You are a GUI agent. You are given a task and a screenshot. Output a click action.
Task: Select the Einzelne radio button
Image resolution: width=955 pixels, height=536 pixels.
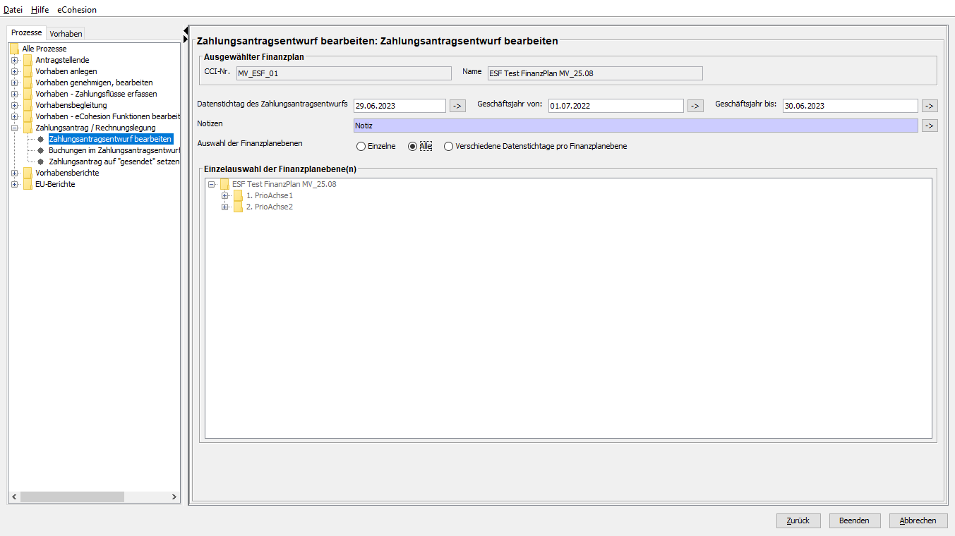(361, 147)
